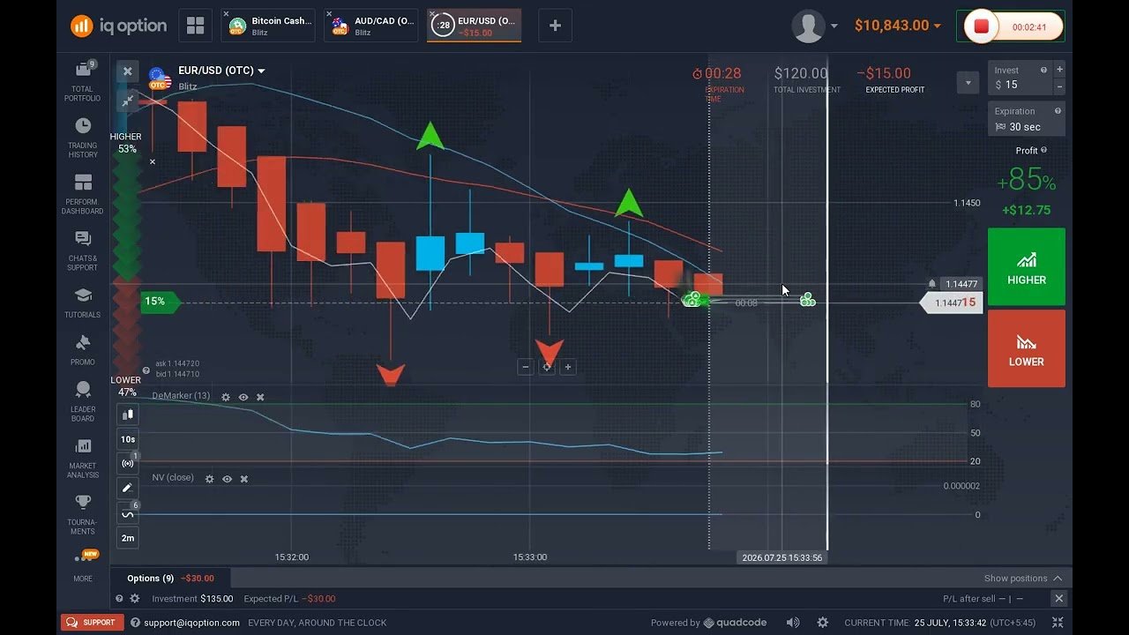Click the SUPPORT button
This screenshot has height=635, width=1129.
tap(93, 623)
